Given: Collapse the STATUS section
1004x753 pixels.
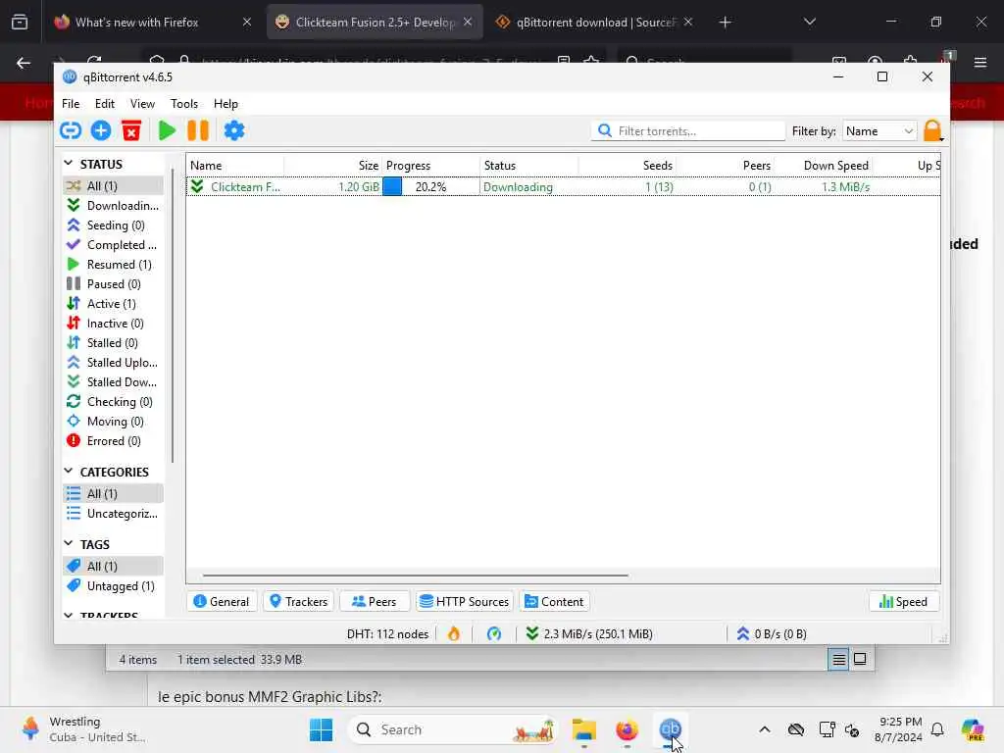Looking at the screenshot, I should click(x=69, y=164).
